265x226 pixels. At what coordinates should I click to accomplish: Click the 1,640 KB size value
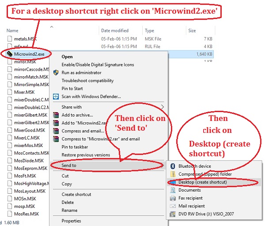point(204,54)
